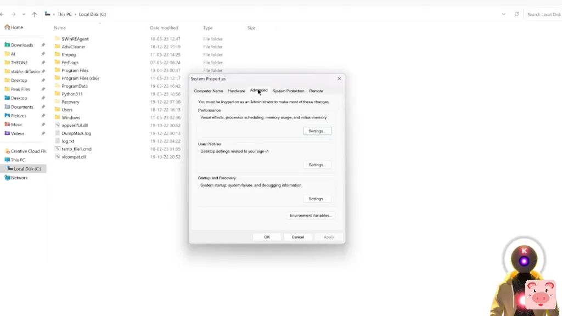Sort by the Type column header

tap(208, 27)
